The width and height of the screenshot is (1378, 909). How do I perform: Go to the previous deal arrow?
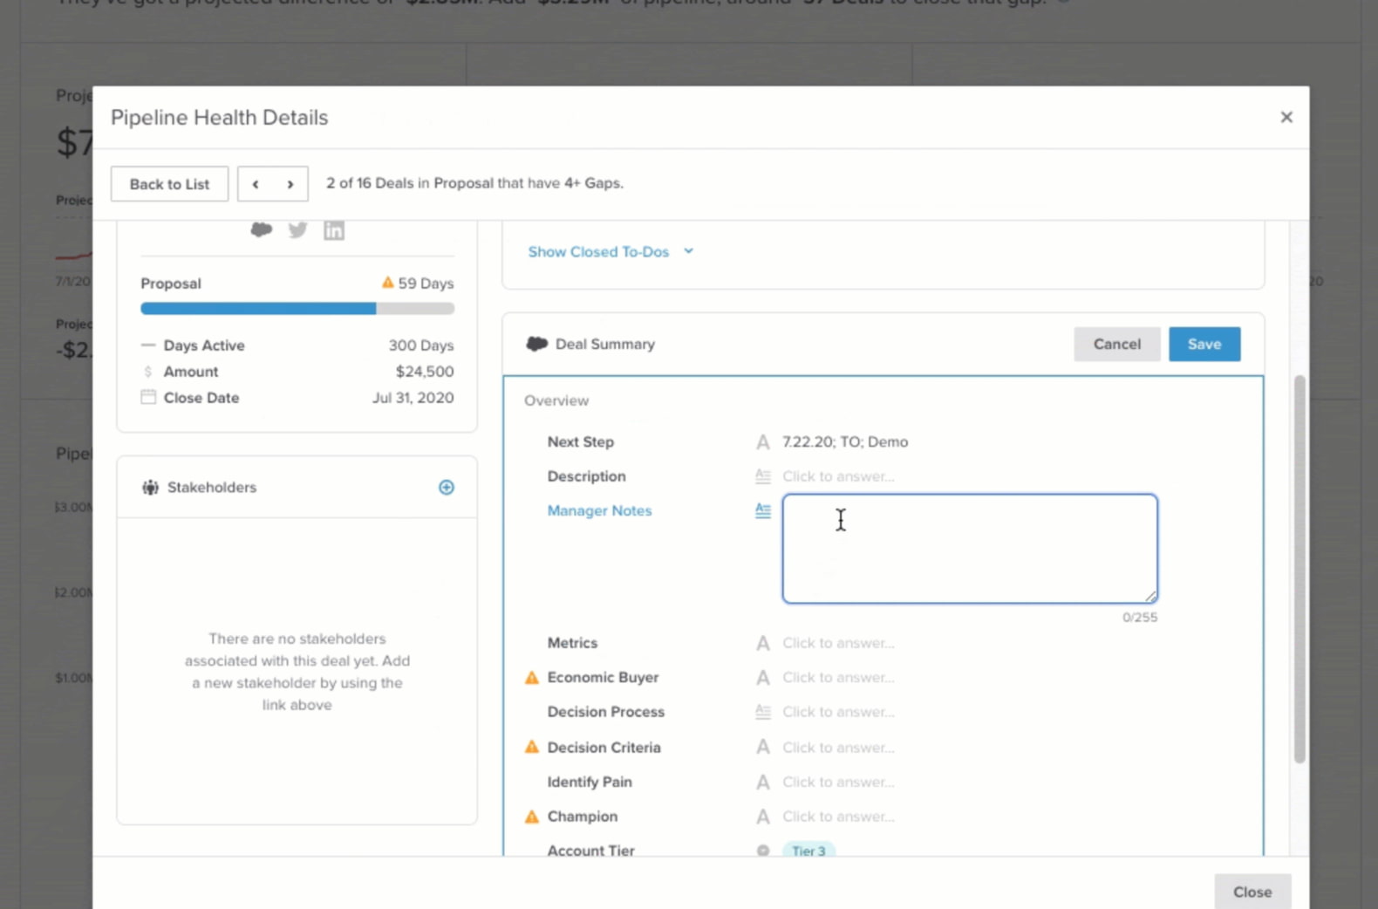pos(256,184)
